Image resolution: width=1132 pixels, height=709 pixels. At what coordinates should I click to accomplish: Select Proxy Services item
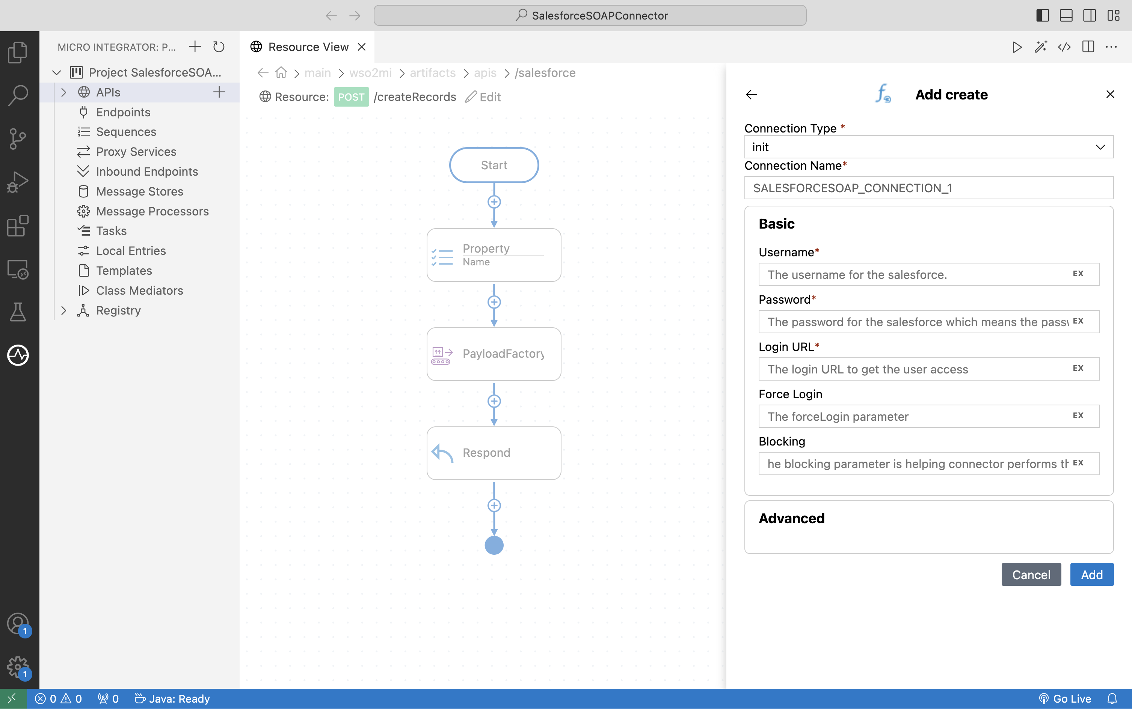136,152
